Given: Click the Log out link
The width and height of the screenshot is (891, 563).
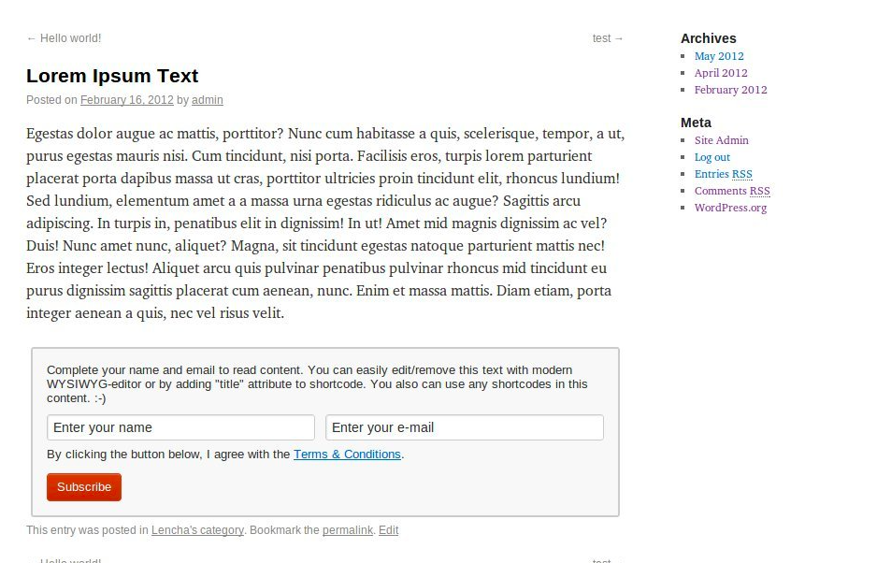Looking at the screenshot, I should pos(712,157).
